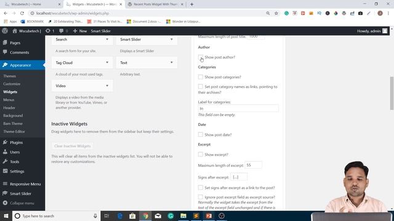Switch to Recent Posts Widget browser tab

tap(155, 4)
